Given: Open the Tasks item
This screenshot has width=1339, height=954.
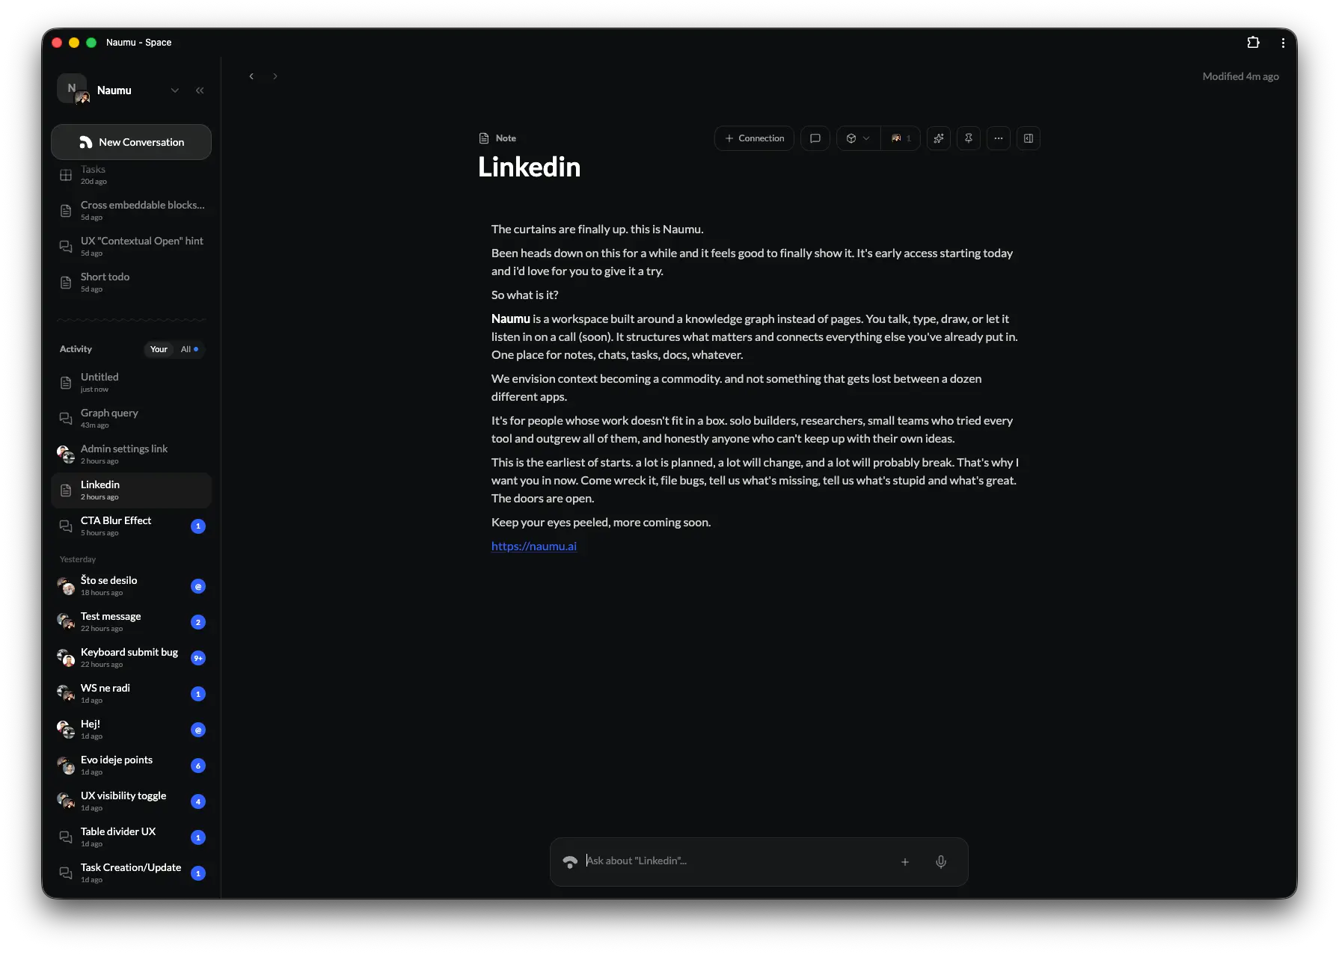Looking at the screenshot, I should coord(131,175).
